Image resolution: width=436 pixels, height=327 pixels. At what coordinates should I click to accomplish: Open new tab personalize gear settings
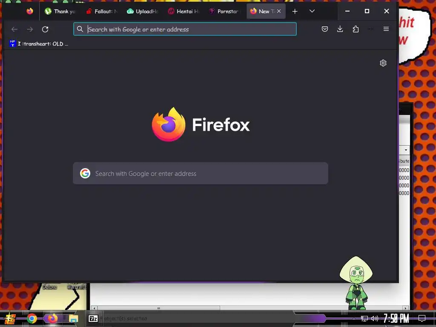point(383,63)
